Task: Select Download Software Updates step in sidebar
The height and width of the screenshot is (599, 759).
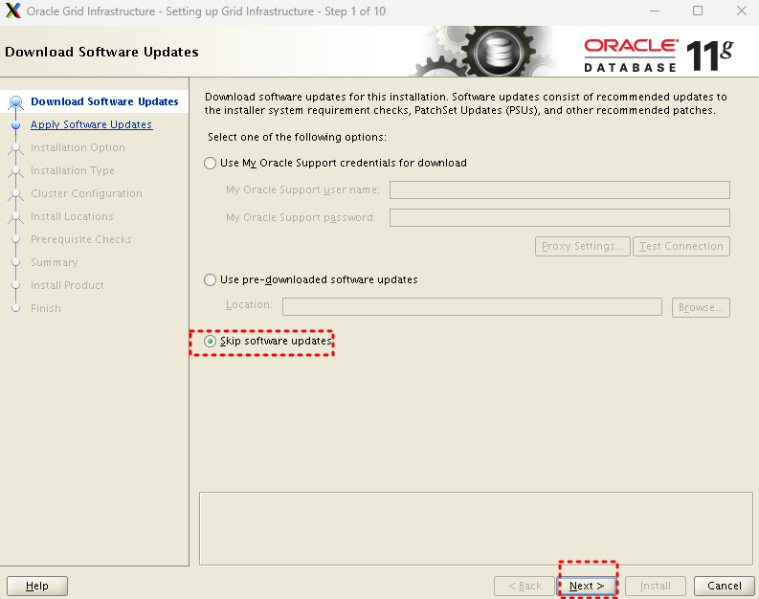Action: coord(104,101)
